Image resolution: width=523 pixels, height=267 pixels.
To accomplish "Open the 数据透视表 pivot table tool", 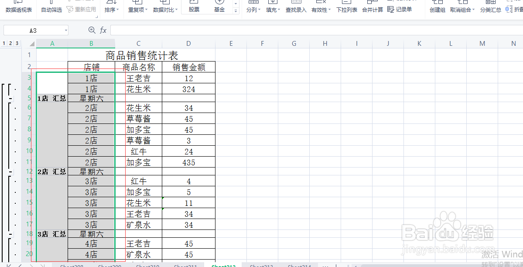I will tap(19, 7).
